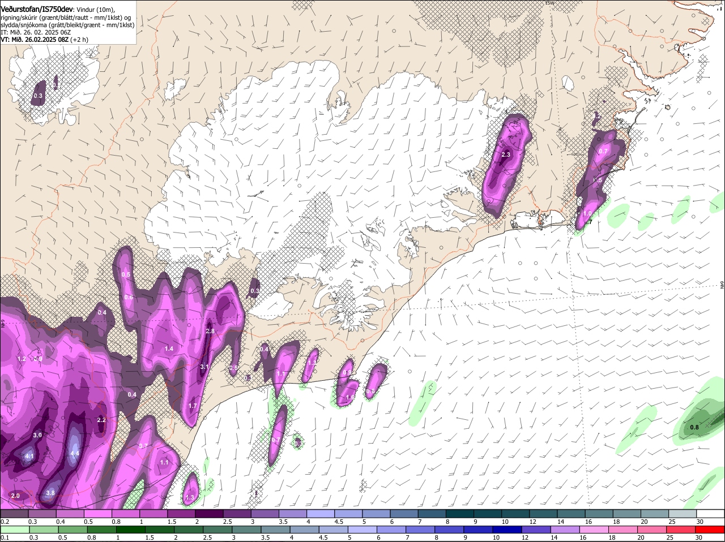Image resolution: width=725 pixels, height=542 pixels.
Task: Select the lower legend row's deep blue 10 swatch
Action: click(507, 530)
